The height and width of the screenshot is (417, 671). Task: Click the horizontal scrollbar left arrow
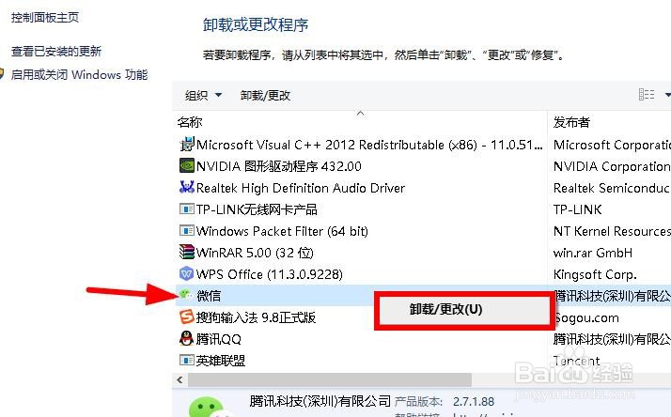point(179,379)
